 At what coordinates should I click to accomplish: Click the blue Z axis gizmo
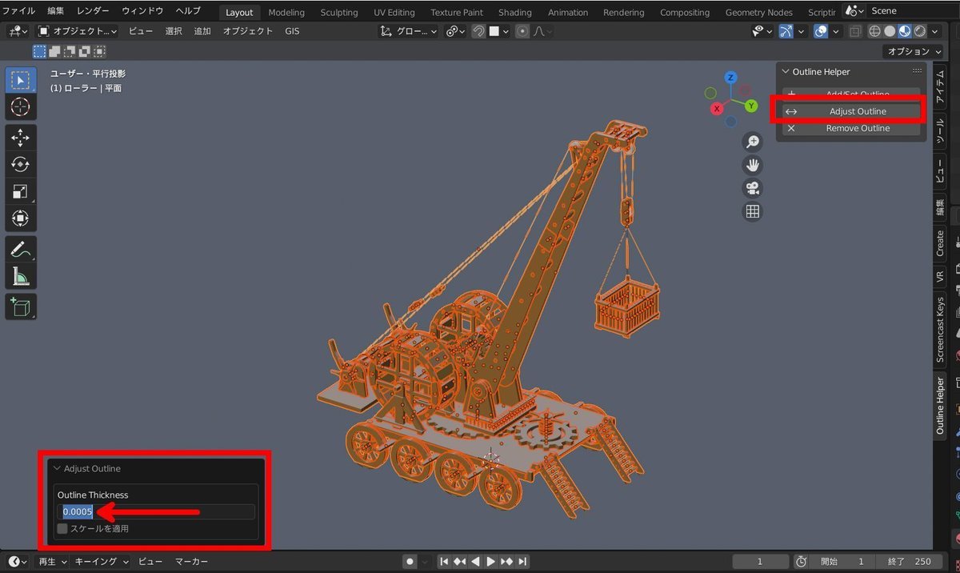[x=731, y=78]
